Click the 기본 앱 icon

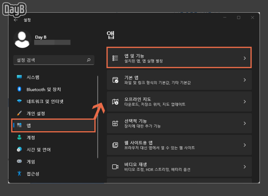pos(115,80)
